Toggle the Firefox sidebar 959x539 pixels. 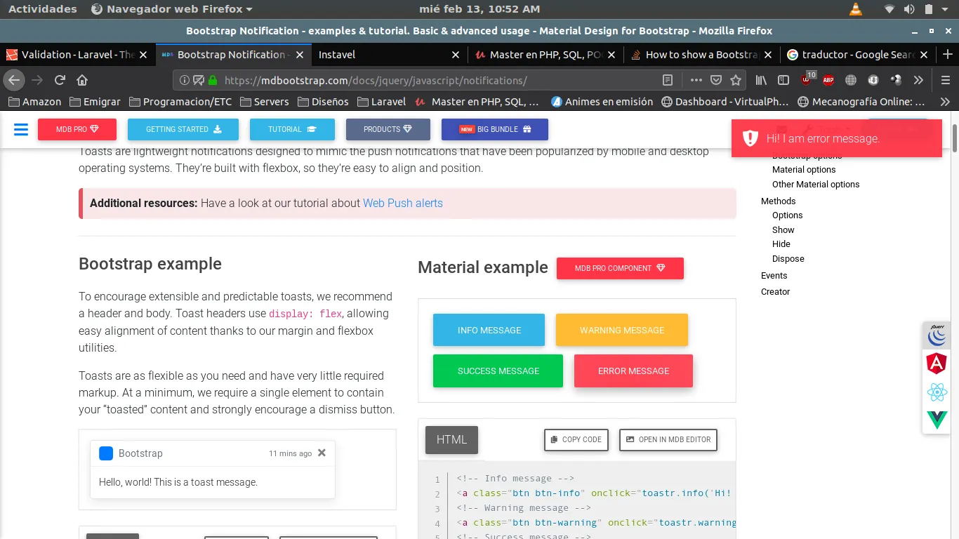point(783,80)
